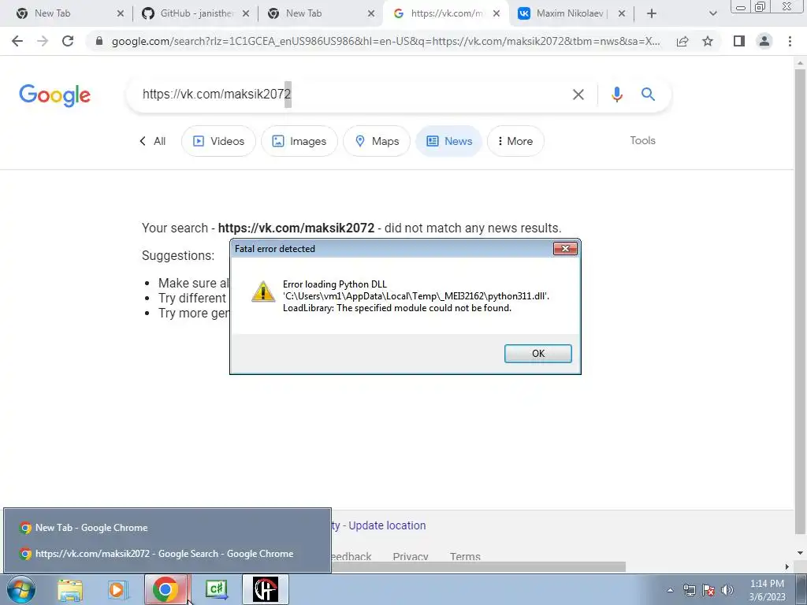Open the C# app taskbar icon
This screenshot has width=807, height=605.
tap(216, 589)
